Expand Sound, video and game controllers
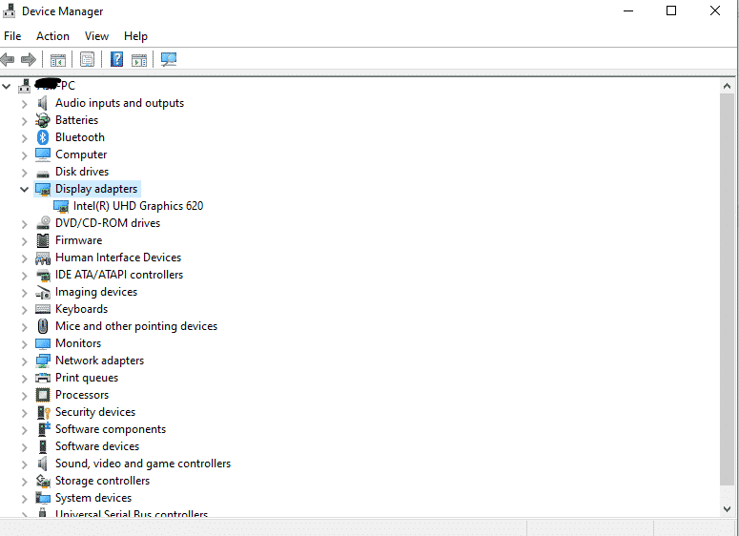This screenshot has height=536, width=739. click(25, 464)
